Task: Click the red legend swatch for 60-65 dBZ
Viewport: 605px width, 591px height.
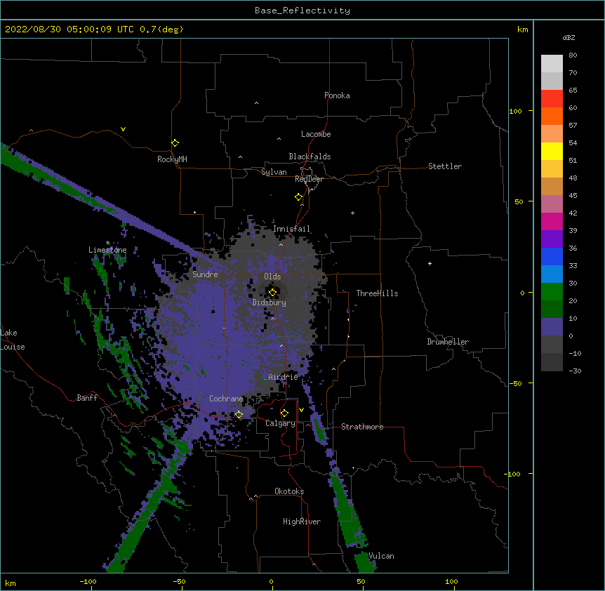Action: tap(552, 99)
